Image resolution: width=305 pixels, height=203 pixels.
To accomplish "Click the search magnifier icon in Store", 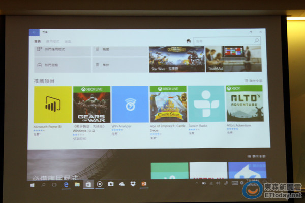I will (256, 41).
